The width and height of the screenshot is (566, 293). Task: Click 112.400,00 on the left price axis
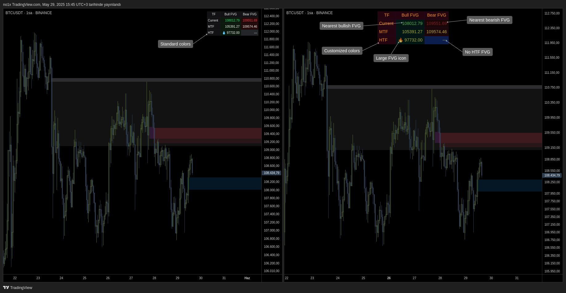click(x=271, y=16)
